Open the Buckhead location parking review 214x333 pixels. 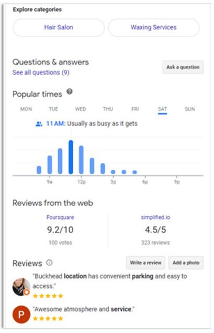pos(110,281)
